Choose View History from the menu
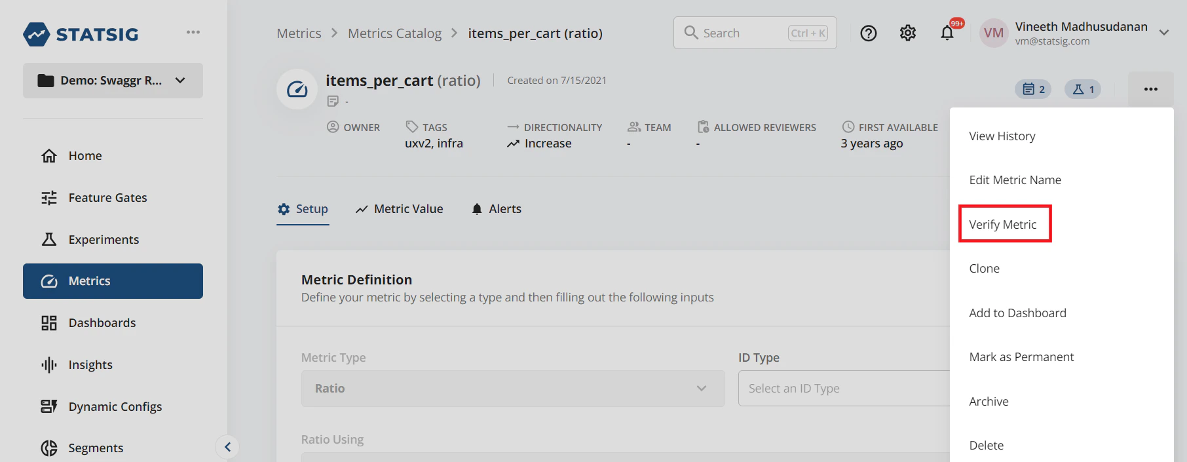The height and width of the screenshot is (462, 1187). tap(1061, 136)
